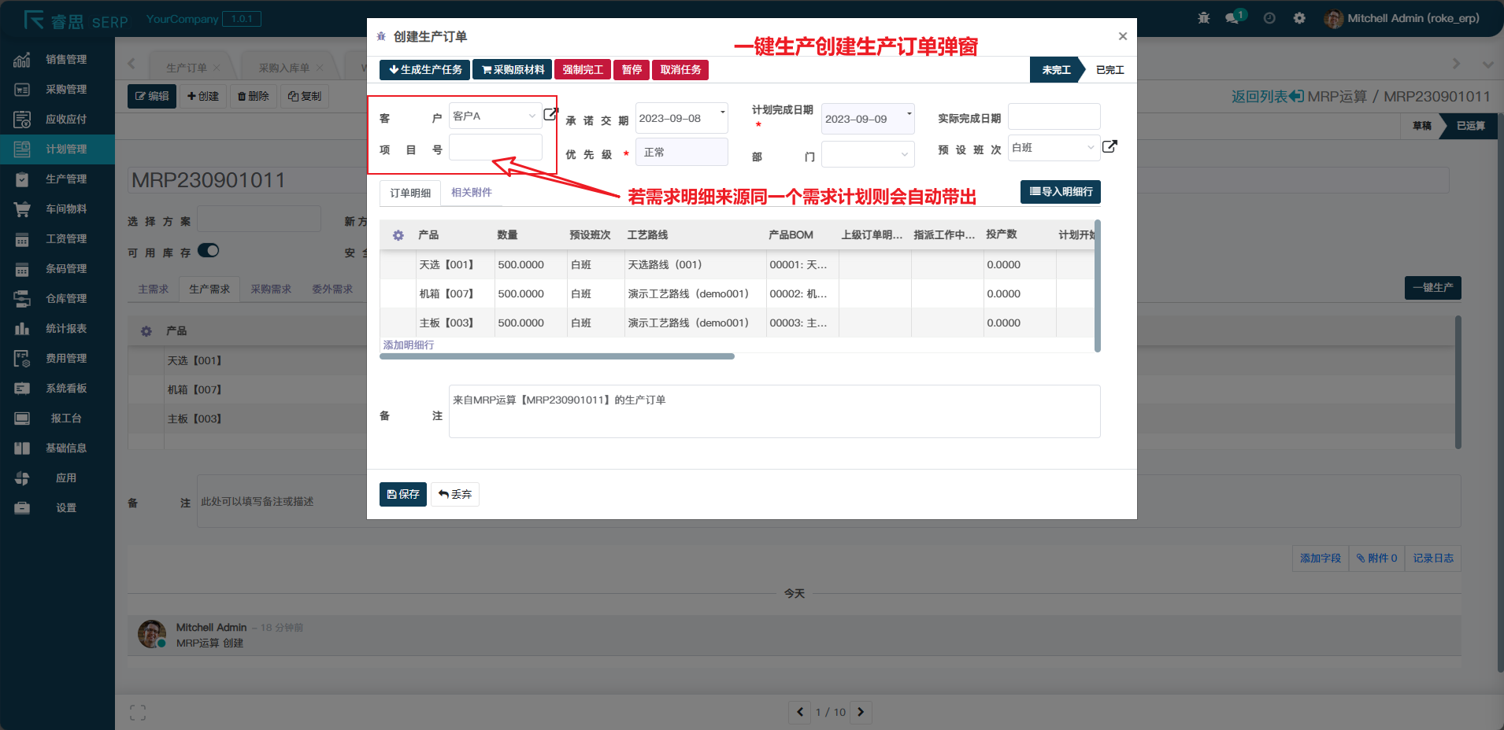Open the 承诺交期 date picker

[681, 119]
